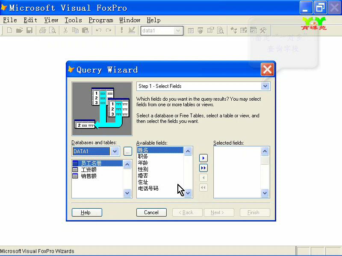Remove a field with the single left arrow
Screen dimensions: 342x256
pos(203,178)
